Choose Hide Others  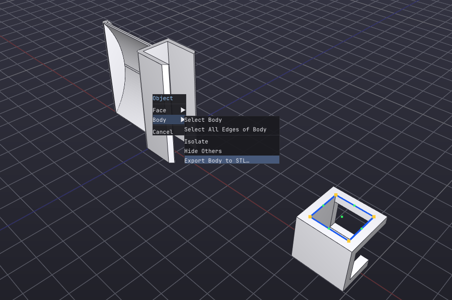tap(232, 151)
